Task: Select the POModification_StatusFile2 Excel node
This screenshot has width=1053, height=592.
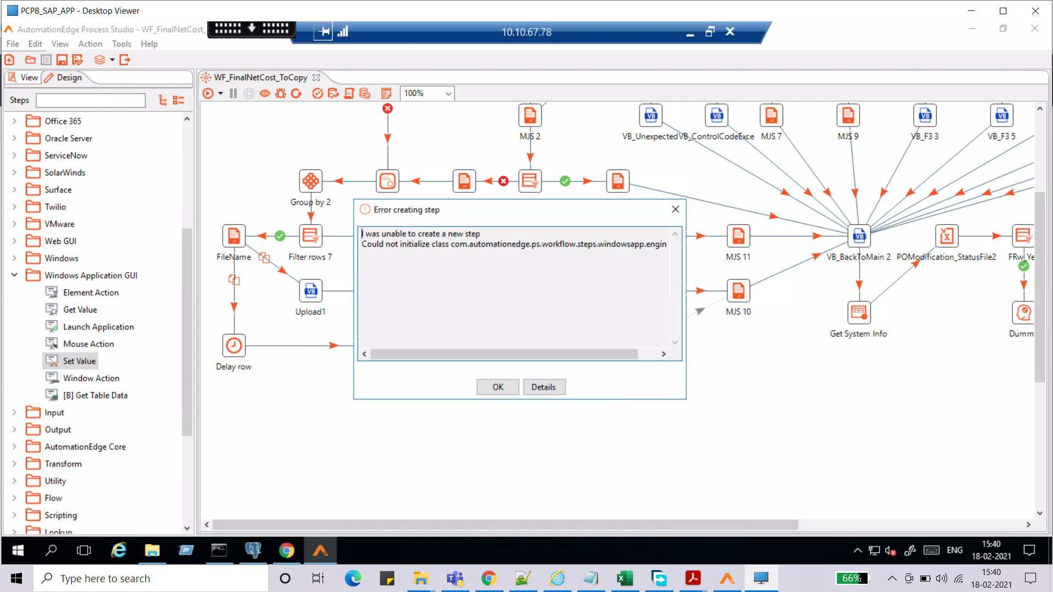Action: [947, 236]
